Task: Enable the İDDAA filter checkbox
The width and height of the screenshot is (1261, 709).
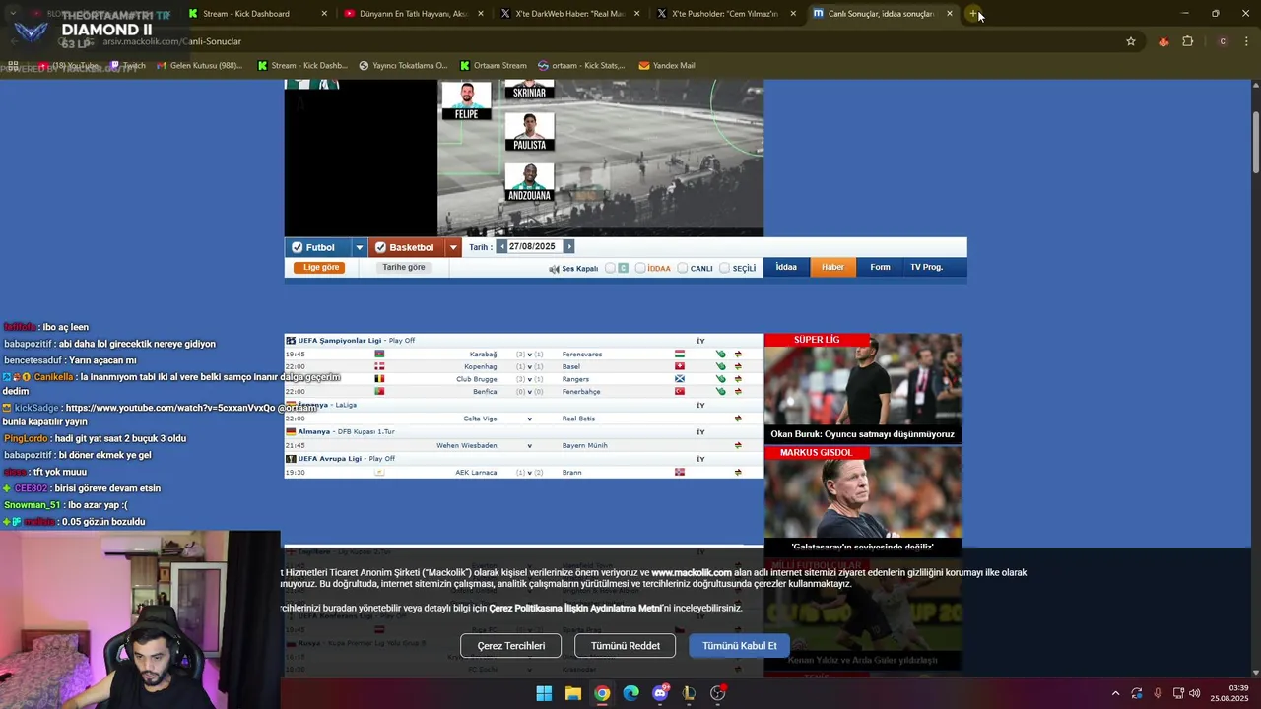Action: coord(640,268)
